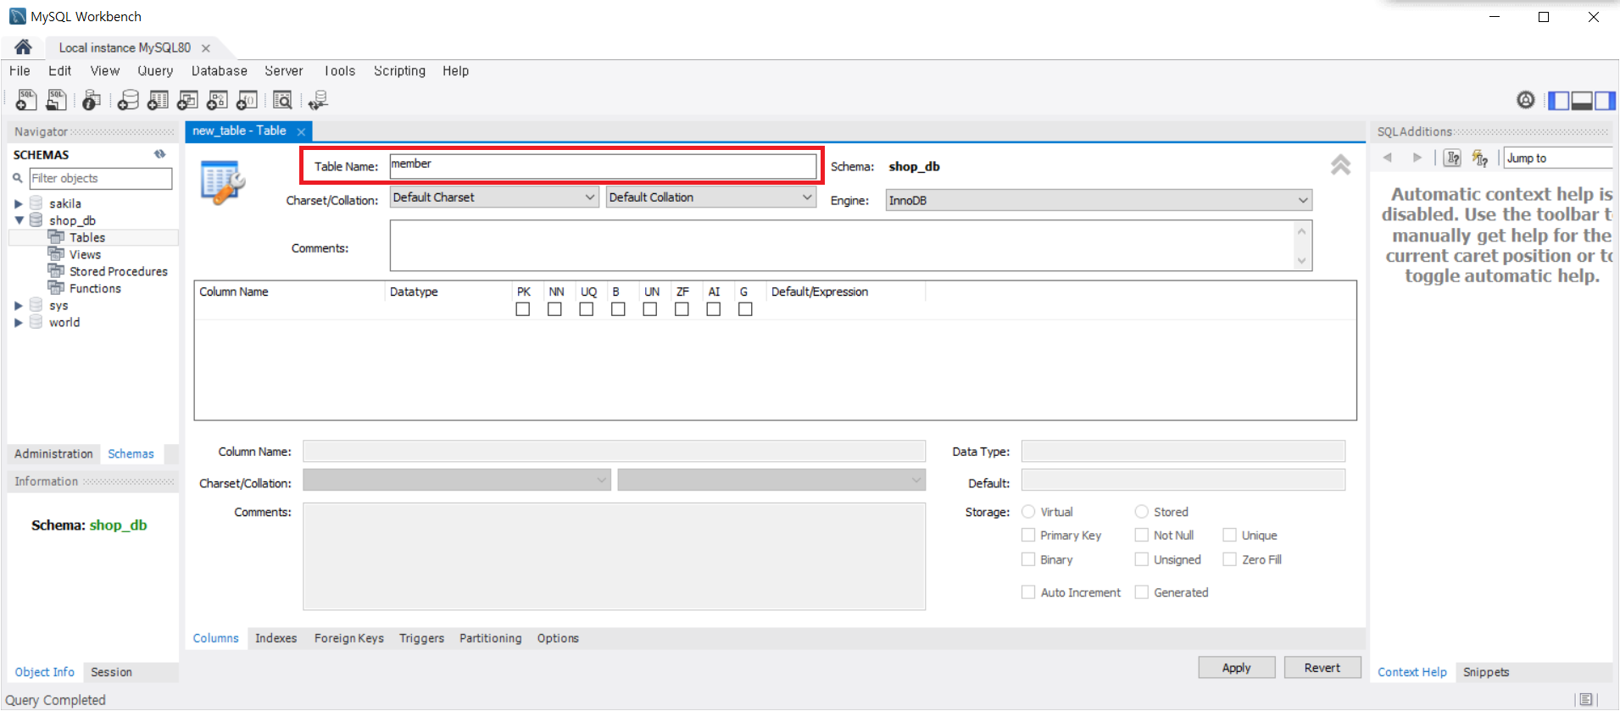Image resolution: width=1620 pixels, height=711 pixels.
Task: Switch to the Foreign Keys tab
Action: pos(349,638)
